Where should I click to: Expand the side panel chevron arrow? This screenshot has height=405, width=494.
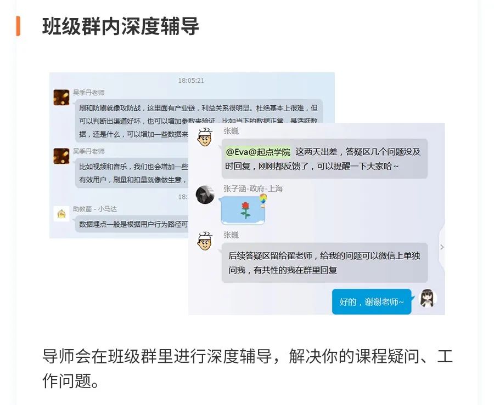point(442,247)
